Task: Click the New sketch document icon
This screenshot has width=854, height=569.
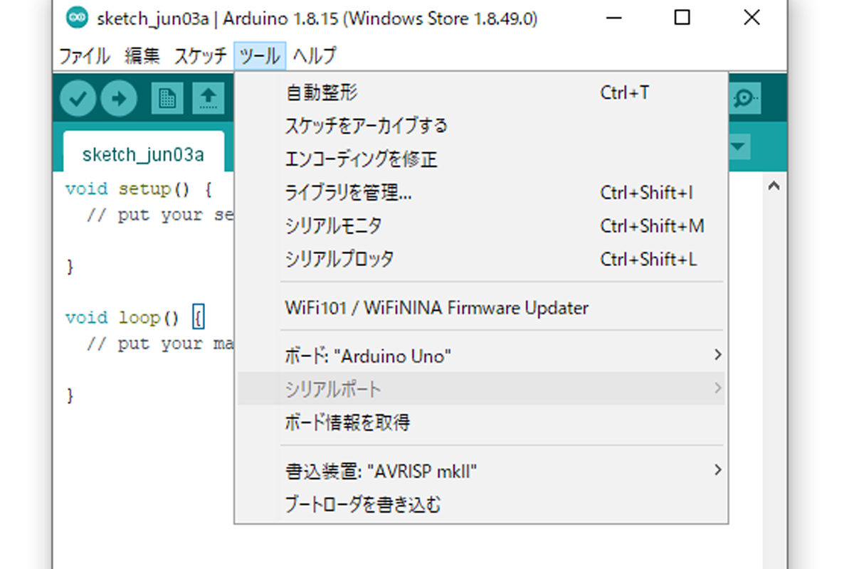Action: coord(167,98)
